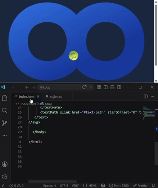
Task: Open Customize Layout icon
Action: (x=99, y=87)
